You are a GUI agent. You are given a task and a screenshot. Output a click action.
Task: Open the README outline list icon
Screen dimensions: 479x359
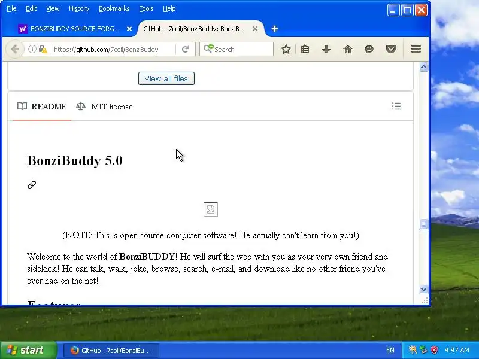[x=396, y=107]
